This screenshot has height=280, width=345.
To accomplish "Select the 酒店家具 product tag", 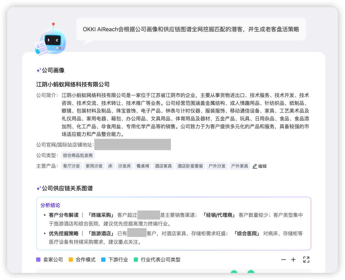I will (163, 166).
